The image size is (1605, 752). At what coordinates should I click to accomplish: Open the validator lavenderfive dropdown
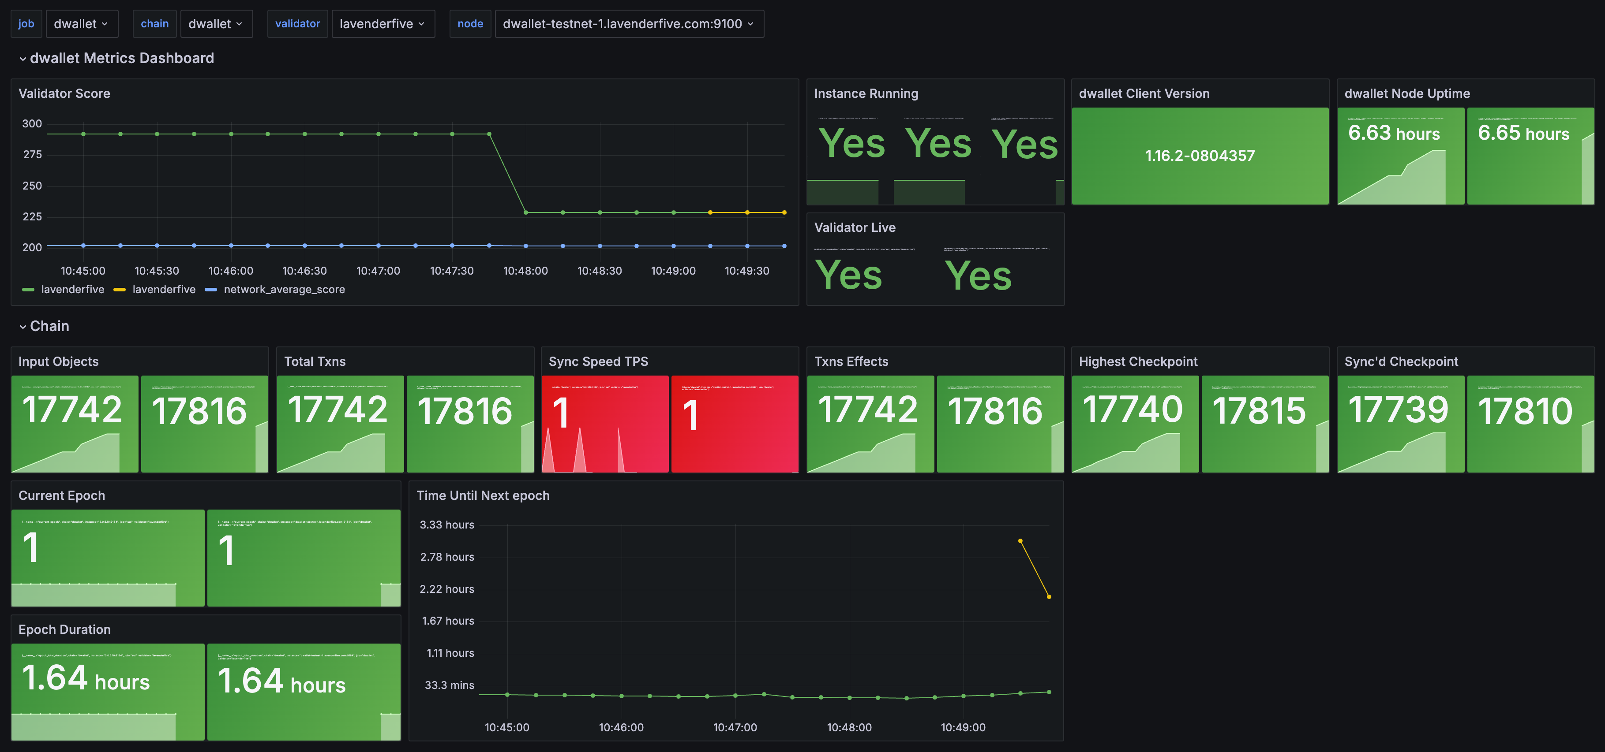point(382,24)
